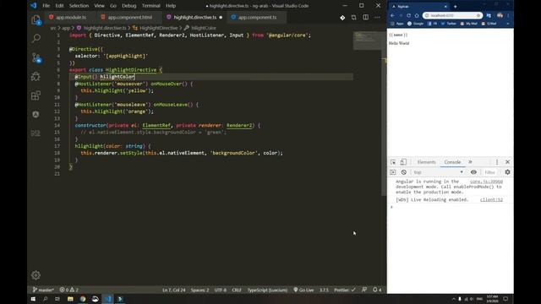541x304 pixels.
Task: Toggle the console sidebar in DevTools
Action: (x=392, y=172)
